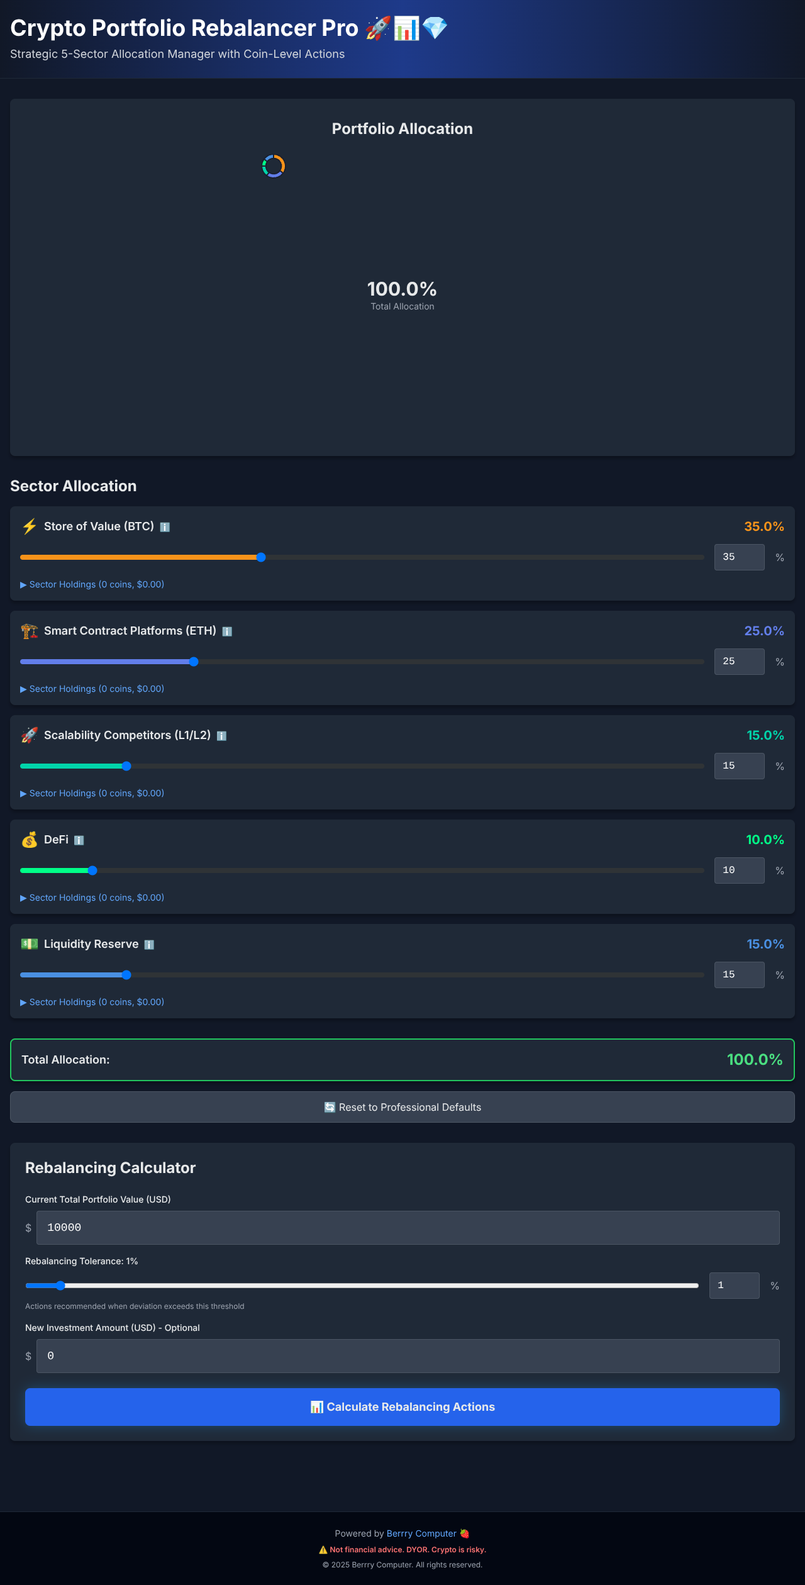This screenshot has width=805, height=1585.
Task: Adjust the Rebalancing Tolerance slider
Action: [60, 1286]
